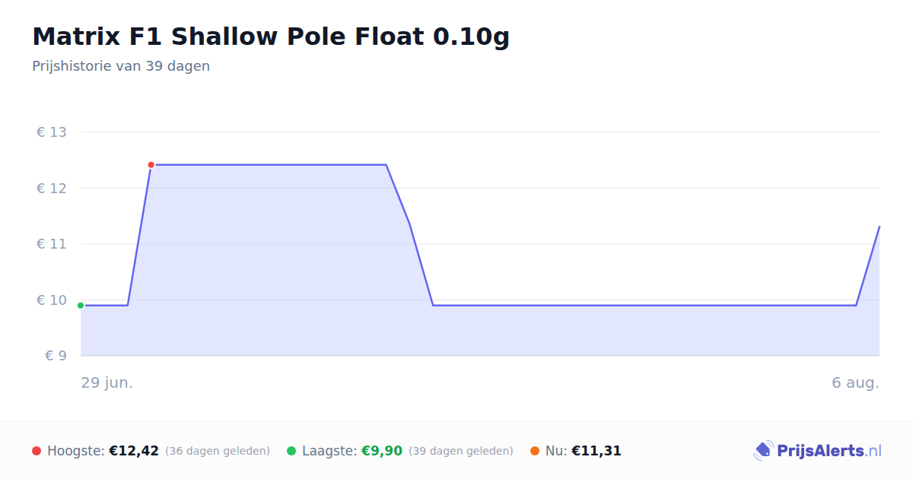Click the price line endpoint at 6 aug.
The width and height of the screenshot is (913, 479).
pos(880,227)
